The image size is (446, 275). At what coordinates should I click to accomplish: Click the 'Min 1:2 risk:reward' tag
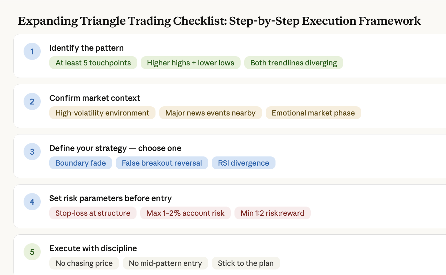coord(272,213)
